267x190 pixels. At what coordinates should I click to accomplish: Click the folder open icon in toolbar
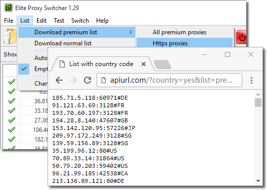tap(10, 36)
